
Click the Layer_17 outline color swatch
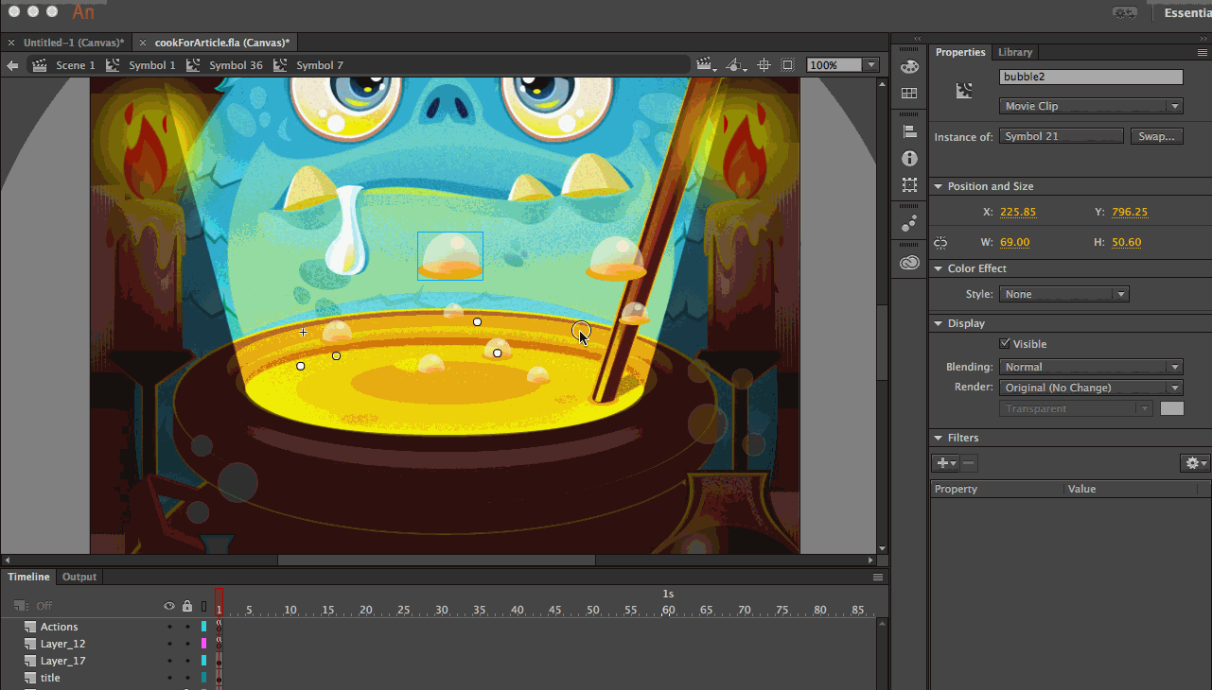203,661
